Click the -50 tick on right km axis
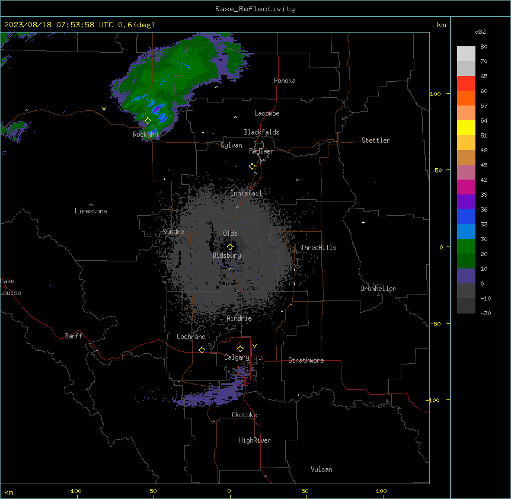This screenshot has width=511, height=499. [x=435, y=324]
